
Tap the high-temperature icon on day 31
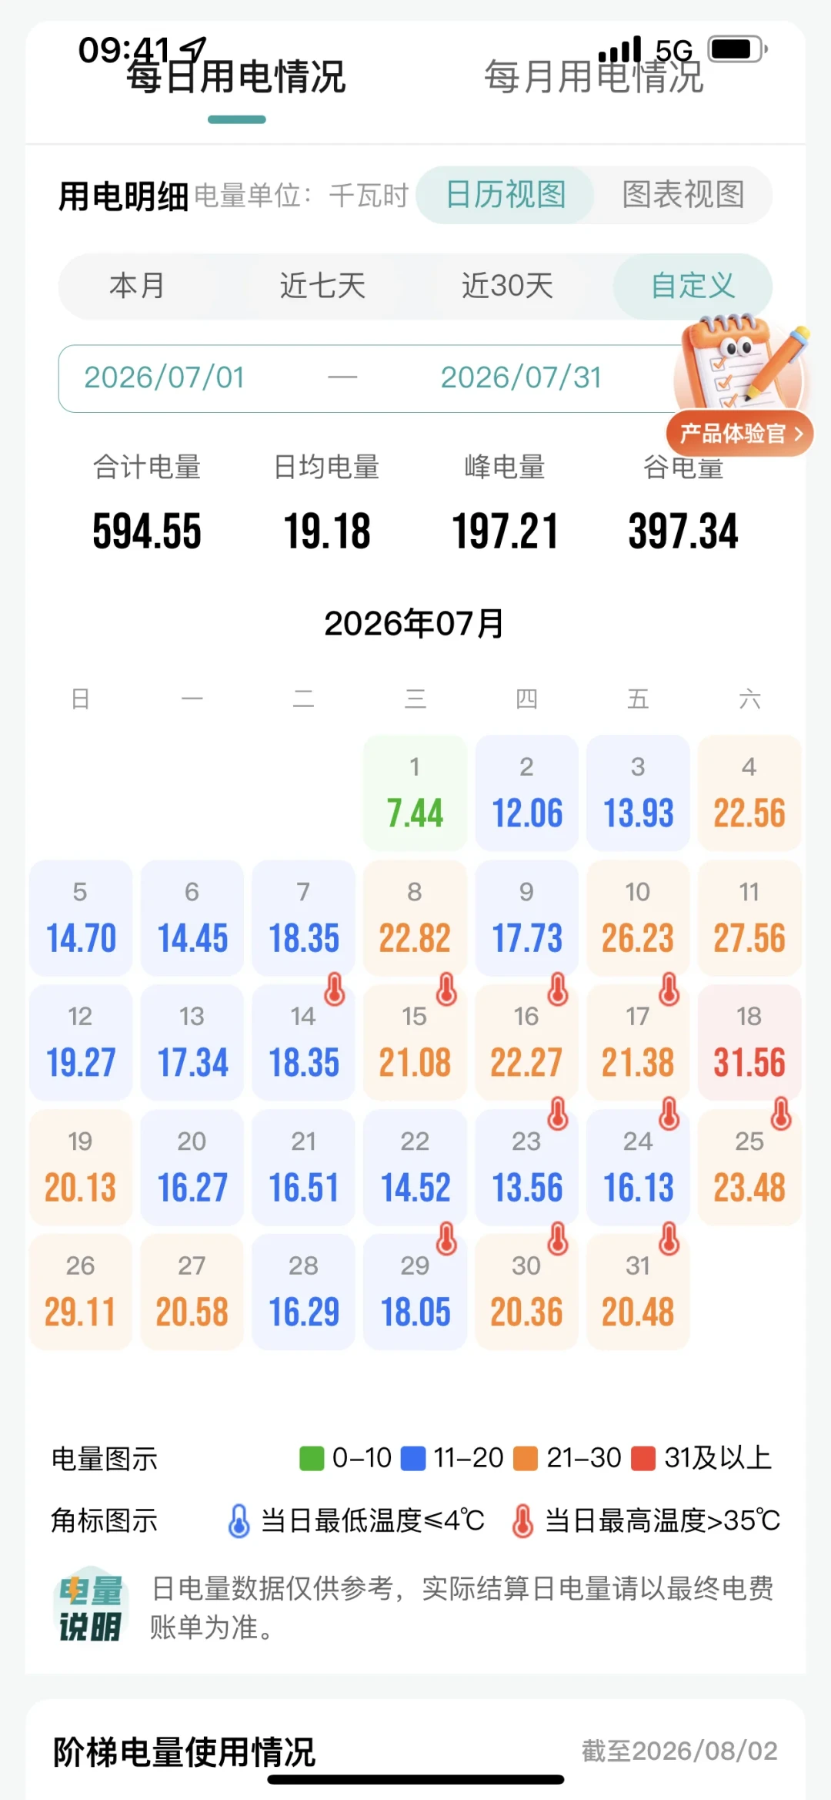[669, 1239]
